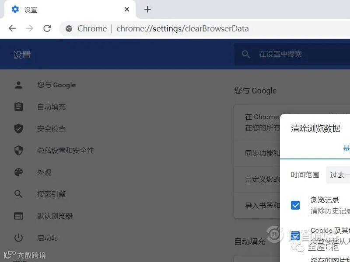Click the magnifier icon beside 搜索引擎
Image resolution: width=350 pixels, height=262 pixels.
coord(18,194)
